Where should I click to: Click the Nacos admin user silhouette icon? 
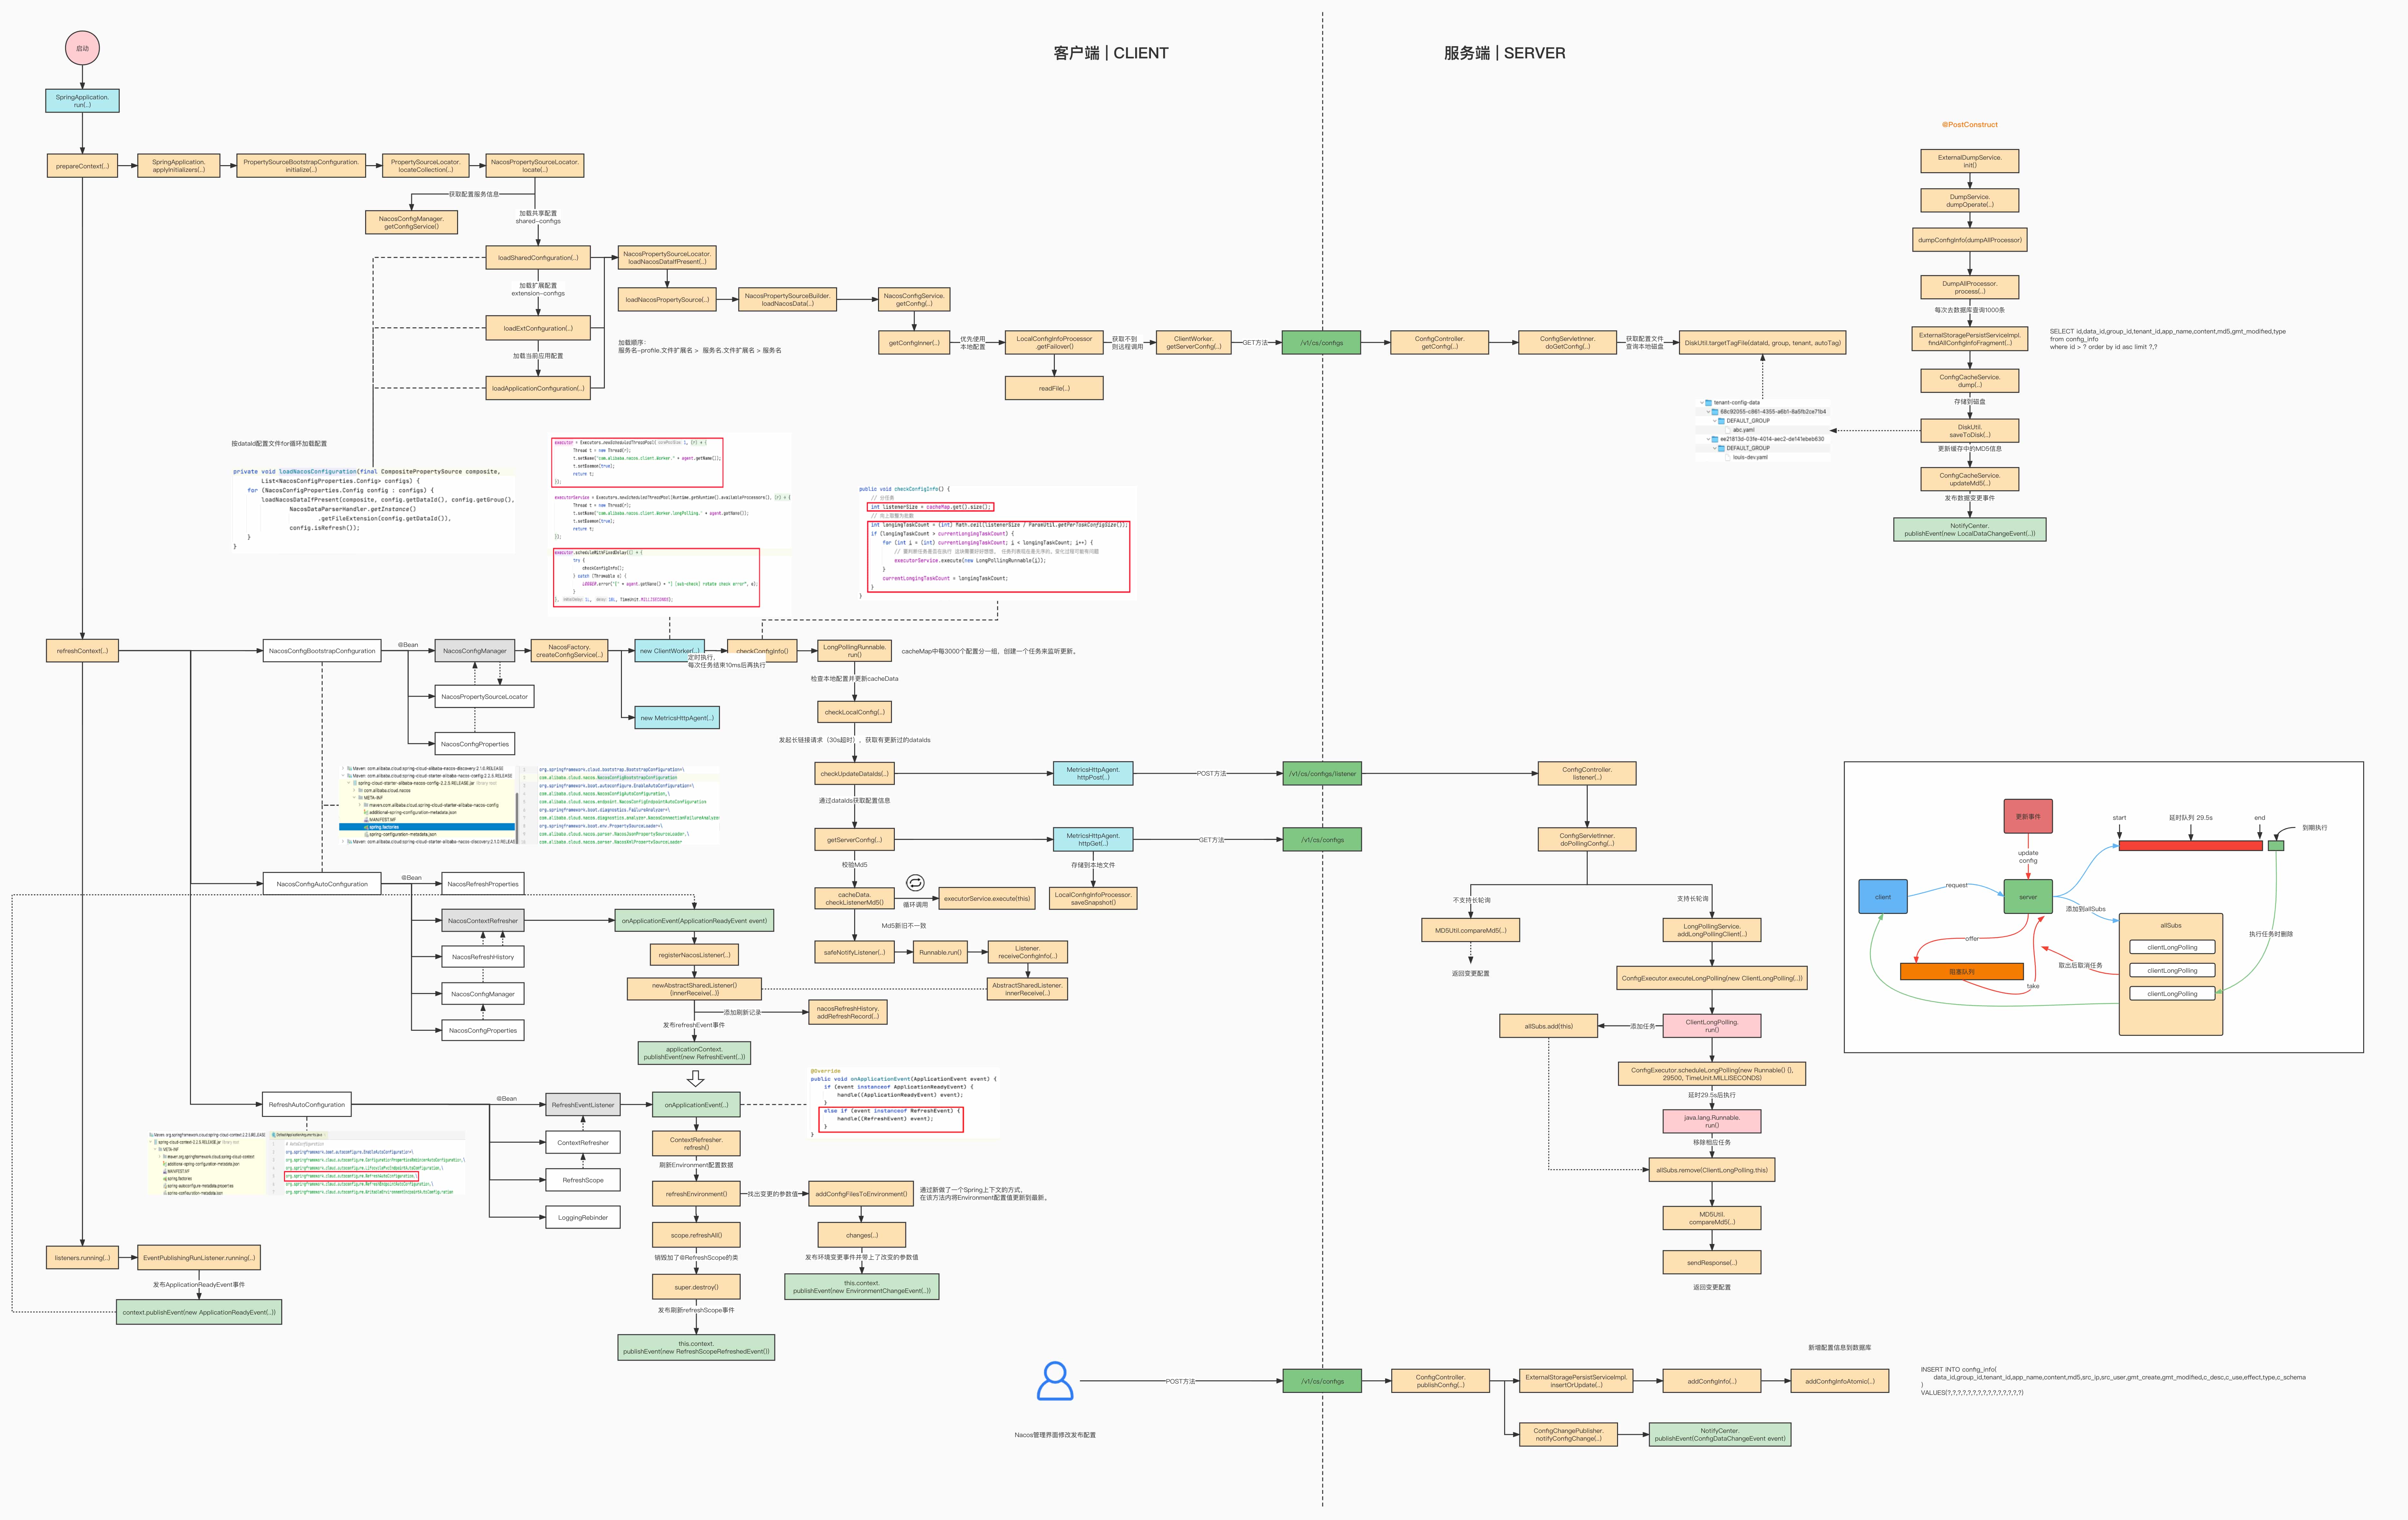1055,1381
